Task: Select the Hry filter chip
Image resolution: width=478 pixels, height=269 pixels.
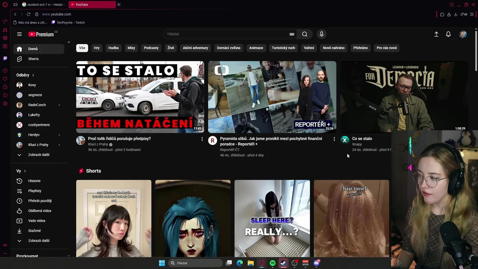Action: pos(97,48)
